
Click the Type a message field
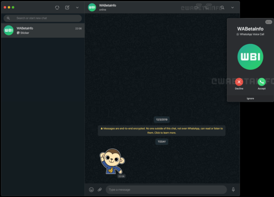pyautogui.click(x=166, y=190)
